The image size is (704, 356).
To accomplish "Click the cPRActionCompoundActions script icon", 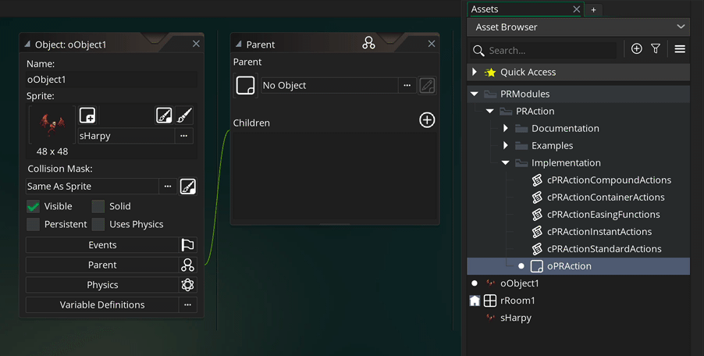I will 537,180.
